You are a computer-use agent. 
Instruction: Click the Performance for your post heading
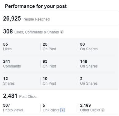(x=36, y=6)
